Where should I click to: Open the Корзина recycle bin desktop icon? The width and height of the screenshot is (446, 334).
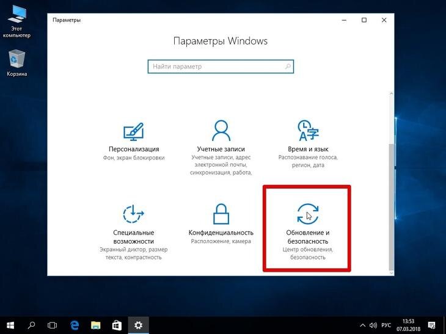coord(16,63)
